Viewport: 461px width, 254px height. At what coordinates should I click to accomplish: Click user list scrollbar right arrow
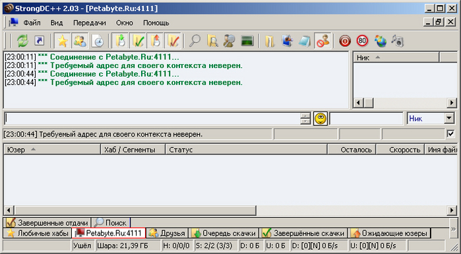(x=452, y=103)
